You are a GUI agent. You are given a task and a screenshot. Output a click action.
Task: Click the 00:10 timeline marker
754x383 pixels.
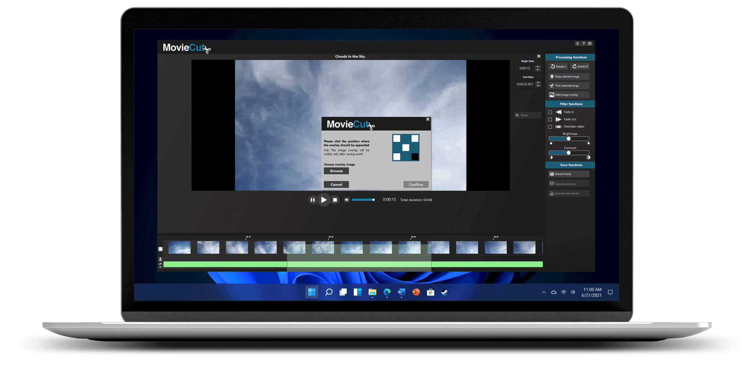(248, 237)
